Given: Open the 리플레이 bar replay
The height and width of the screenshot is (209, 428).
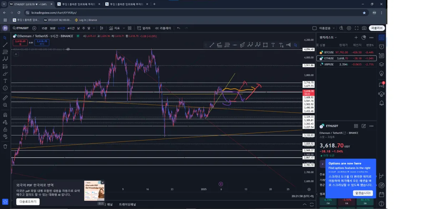Looking at the screenshot, I should pyautogui.click(x=162, y=28).
